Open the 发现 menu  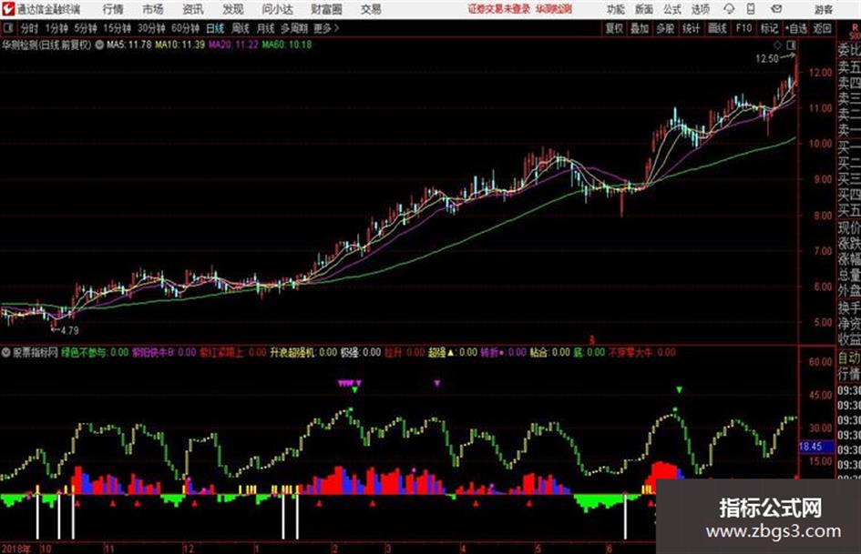(233, 9)
